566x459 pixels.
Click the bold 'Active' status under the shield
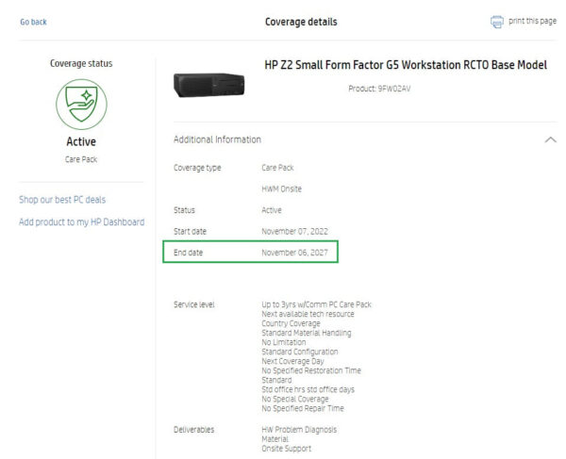(81, 141)
